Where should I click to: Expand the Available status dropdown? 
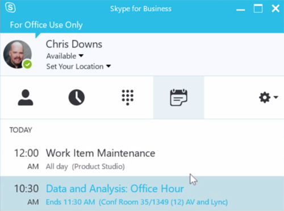[65, 56]
